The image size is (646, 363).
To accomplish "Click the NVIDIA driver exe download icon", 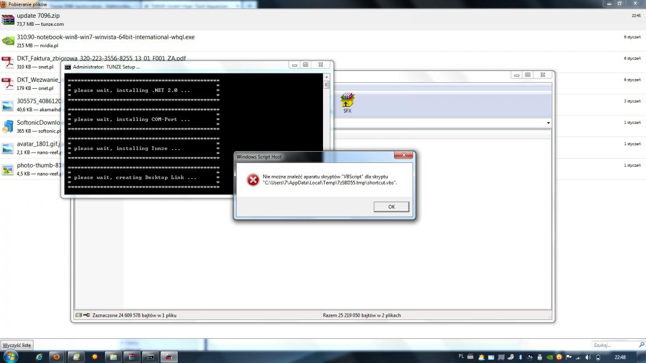I will tap(8, 41).
